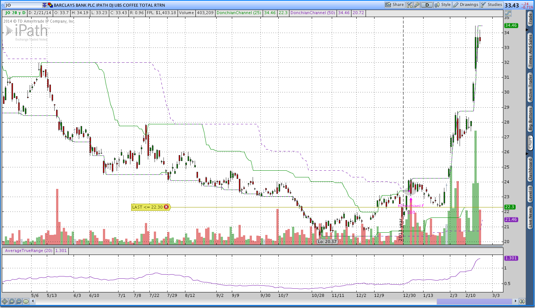Click the green 34.46 price bubble
535x308 pixels.
511,26
